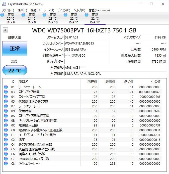The height and width of the screenshot is (174, 169).
Task: Click Disk 9 status orb
Action: (x=23, y=15)
